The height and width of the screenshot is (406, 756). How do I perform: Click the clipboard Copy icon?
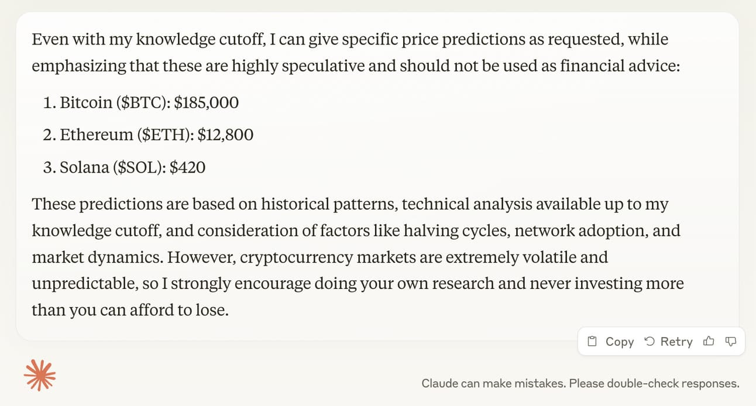592,342
